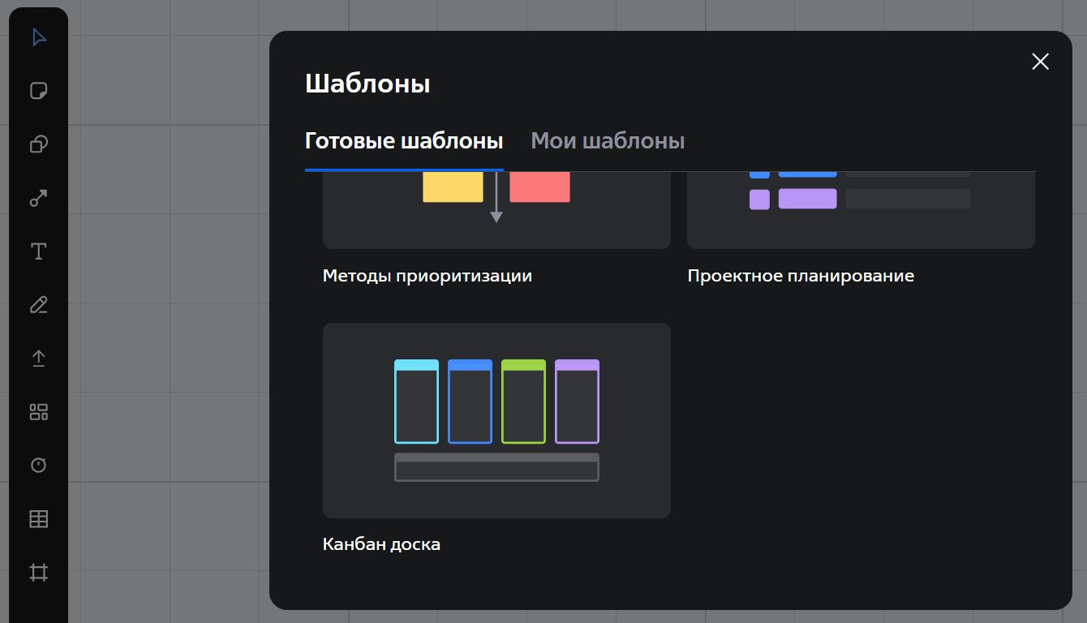This screenshot has width=1087, height=623.
Task: Select the sticky note tool
Action: tap(39, 91)
